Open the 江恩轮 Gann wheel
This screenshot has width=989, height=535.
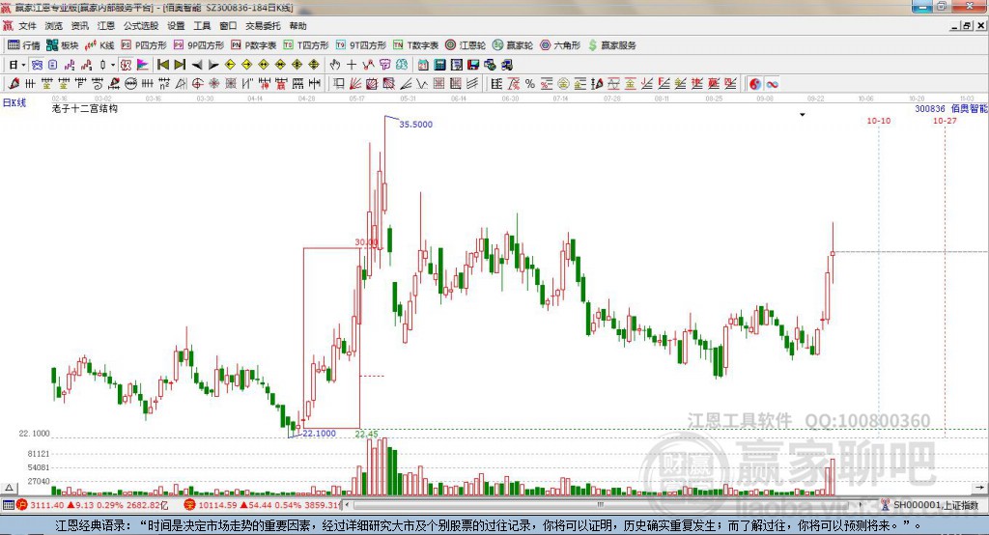466,45
